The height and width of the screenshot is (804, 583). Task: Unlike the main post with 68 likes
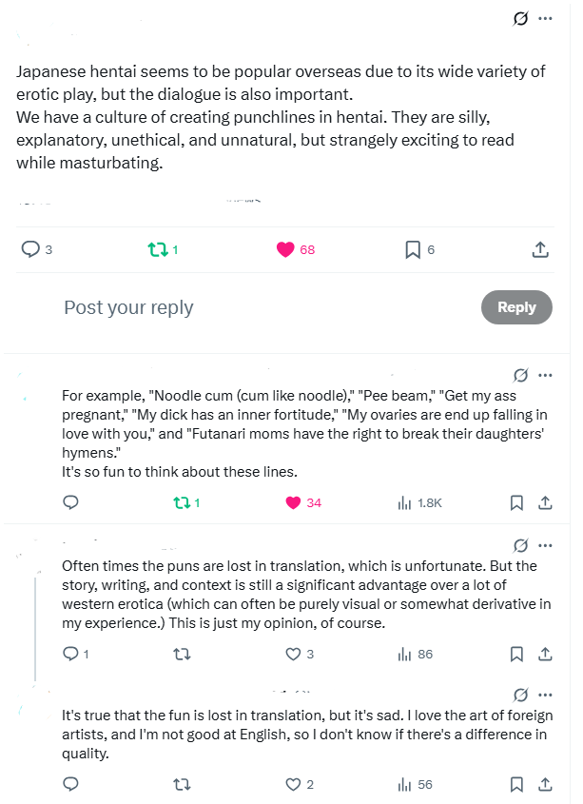pyautogui.click(x=285, y=249)
